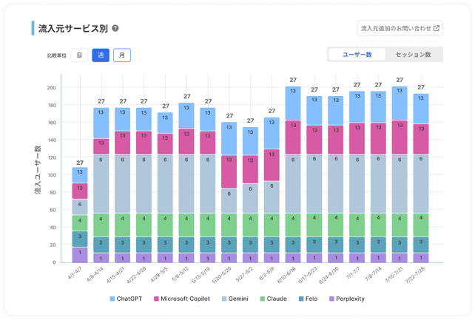The width and height of the screenshot is (475, 320).
Task: Switch to セッション数 tab
Action: [x=413, y=55]
